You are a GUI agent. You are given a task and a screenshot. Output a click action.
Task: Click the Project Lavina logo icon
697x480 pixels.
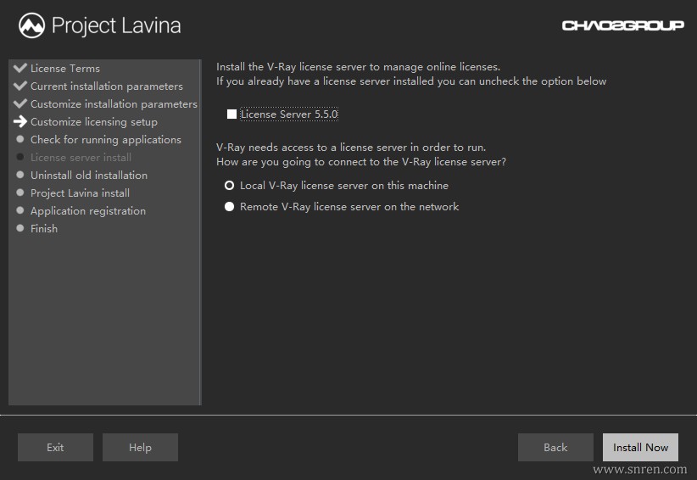(31, 25)
